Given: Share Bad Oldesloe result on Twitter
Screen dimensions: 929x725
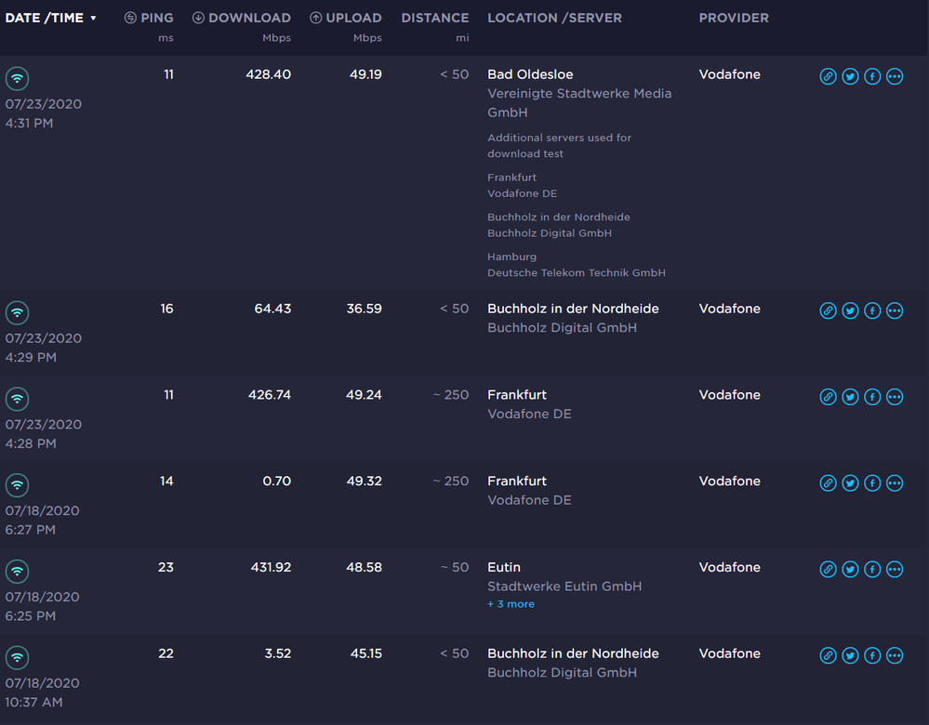Looking at the screenshot, I should [x=850, y=76].
